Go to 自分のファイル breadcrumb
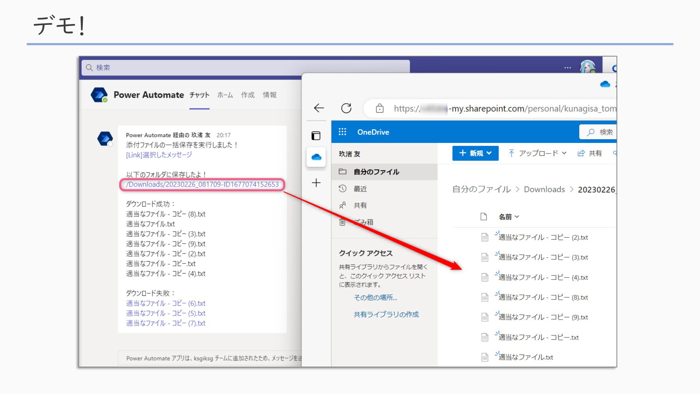Image resolution: width=700 pixels, height=394 pixels. (481, 189)
